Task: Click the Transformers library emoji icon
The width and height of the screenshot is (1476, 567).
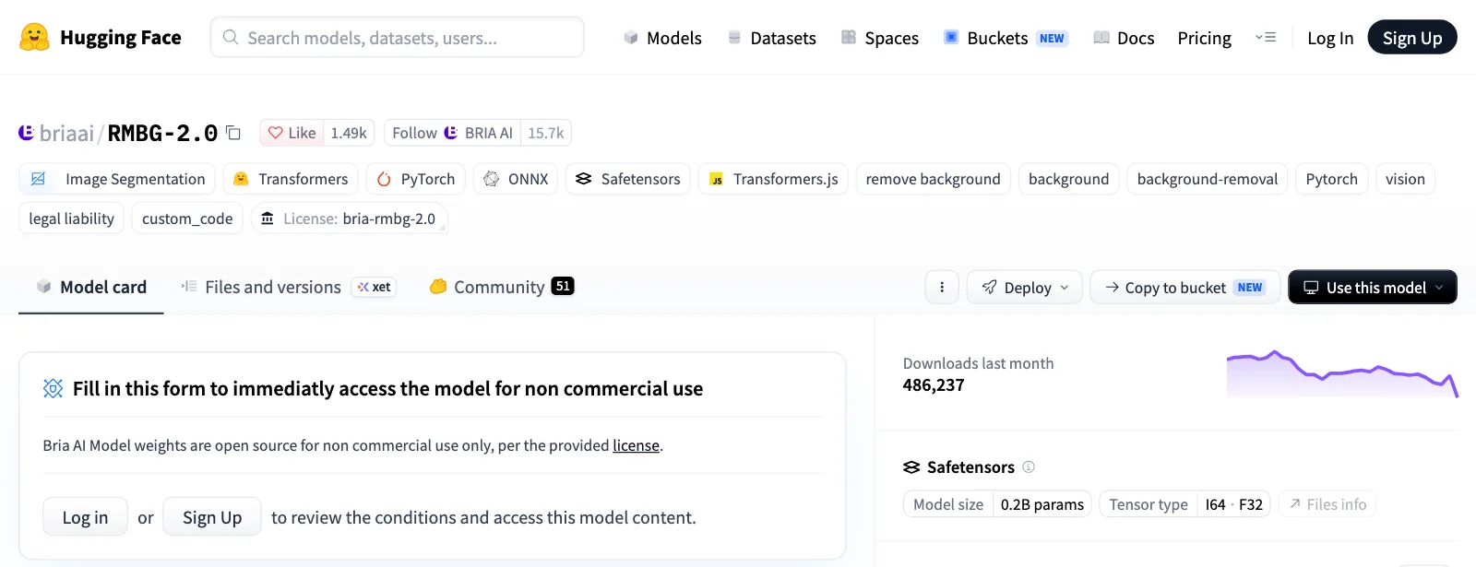Action: point(241,179)
